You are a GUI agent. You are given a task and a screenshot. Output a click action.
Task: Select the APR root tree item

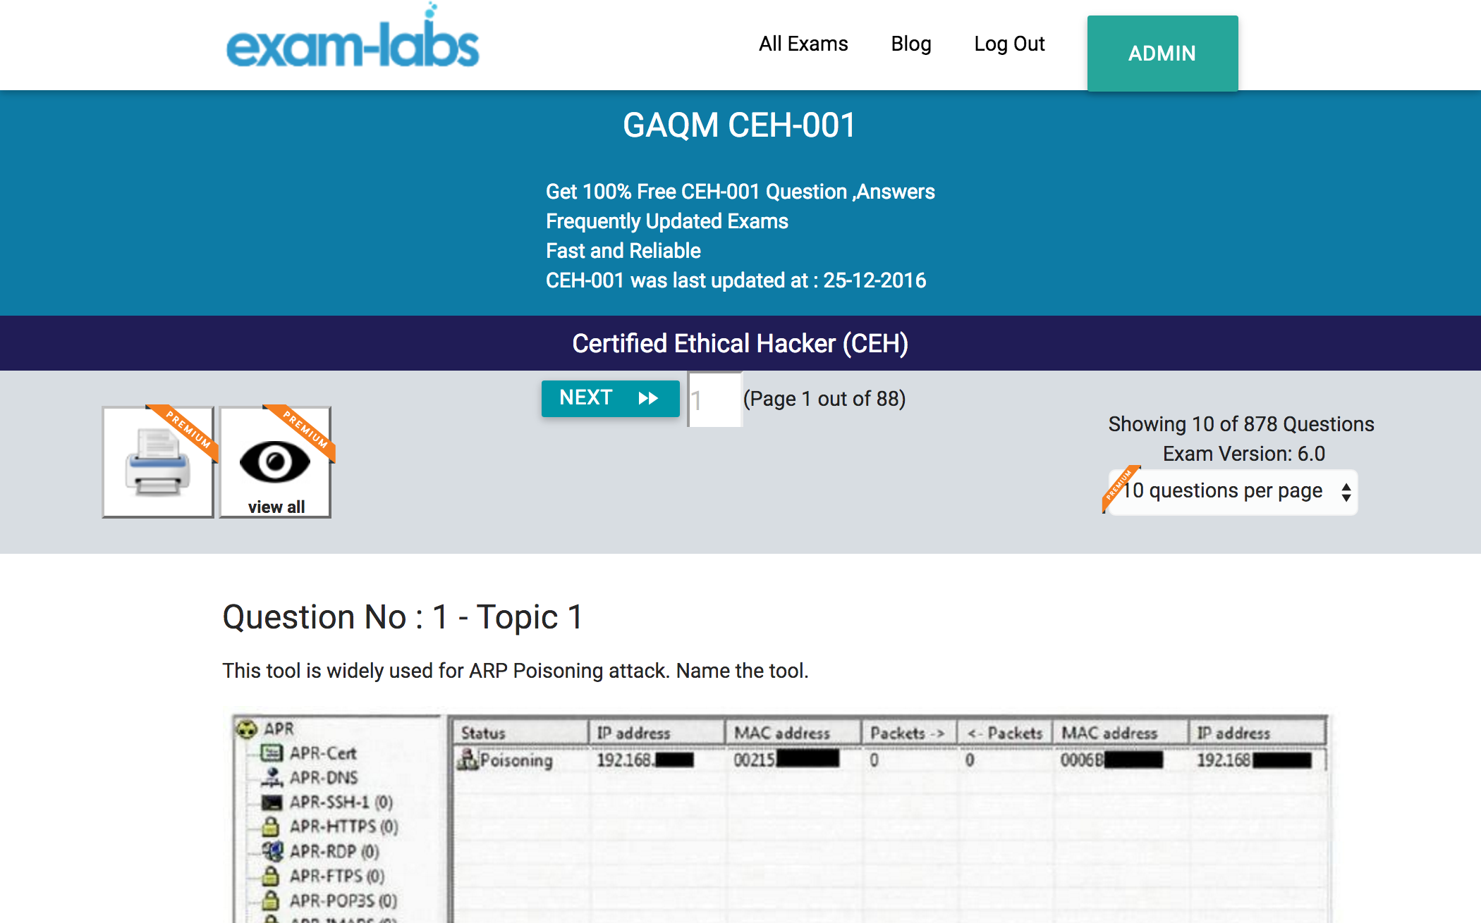tap(279, 729)
